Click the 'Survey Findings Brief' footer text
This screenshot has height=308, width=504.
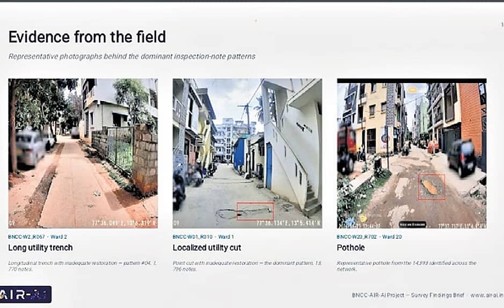(437, 295)
